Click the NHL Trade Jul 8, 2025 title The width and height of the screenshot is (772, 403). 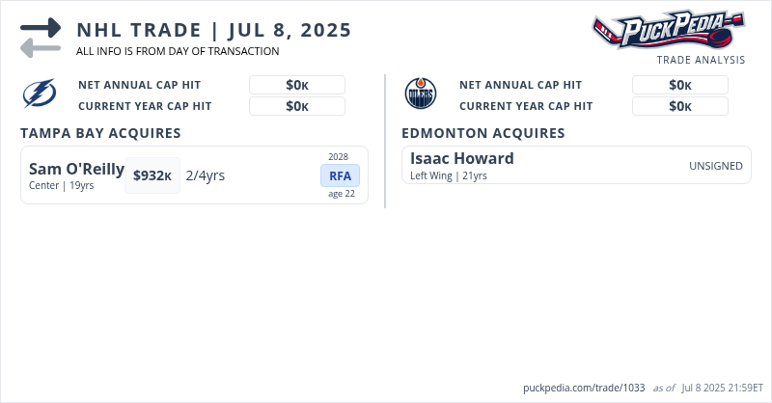(x=213, y=29)
